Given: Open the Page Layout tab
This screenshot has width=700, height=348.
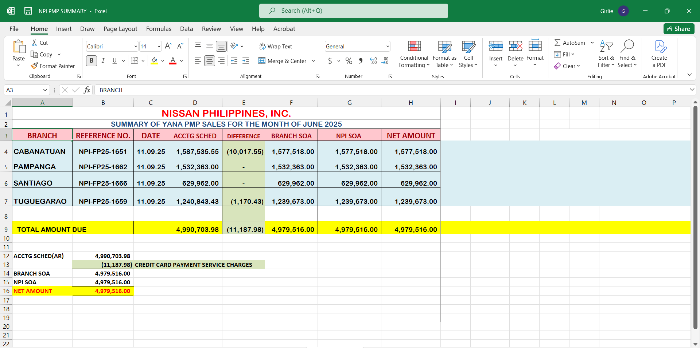Looking at the screenshot, I should pos(120,29).
